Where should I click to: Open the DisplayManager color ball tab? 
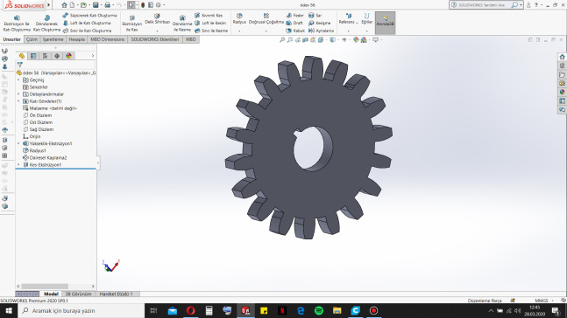click(x=68, y=56)
